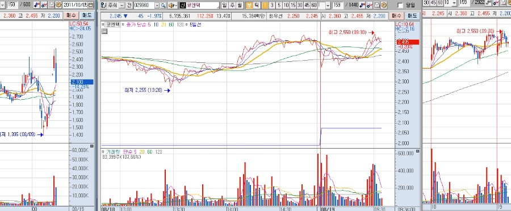The height and width of the screenshot is (211, 511).
Task: Open the calendar picker beside 2011/10/05
Action: point(91,5)
